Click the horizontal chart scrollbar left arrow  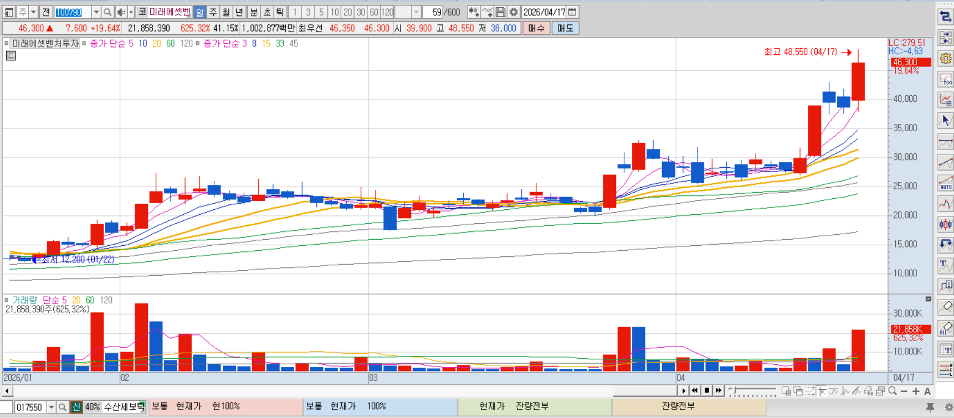(7, 391)
